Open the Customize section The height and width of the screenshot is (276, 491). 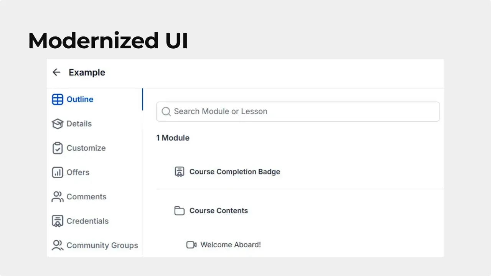86,148
